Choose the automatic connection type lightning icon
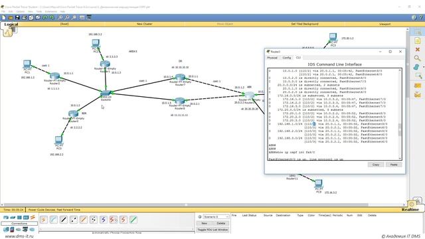This screenshot has width=425, height=239. click(x=44, y=220)
